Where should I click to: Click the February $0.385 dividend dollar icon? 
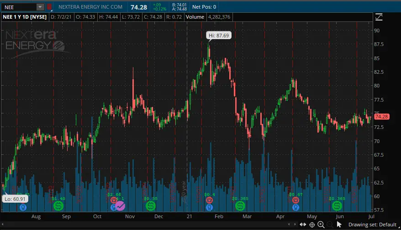click(240, 206)
